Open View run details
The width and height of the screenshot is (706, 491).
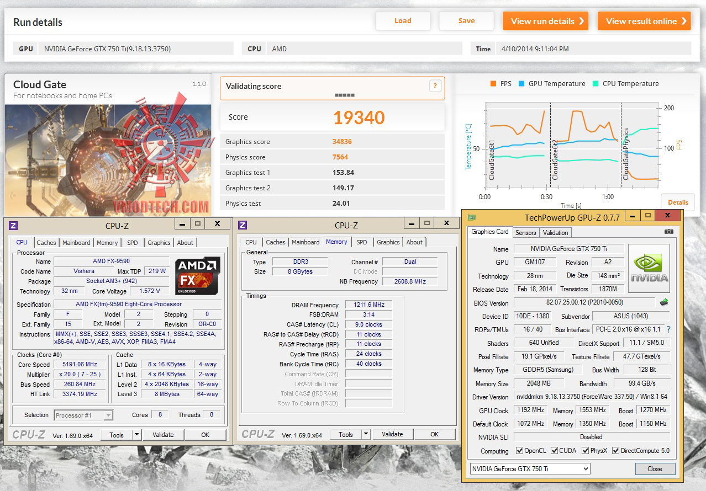(545, 21)
